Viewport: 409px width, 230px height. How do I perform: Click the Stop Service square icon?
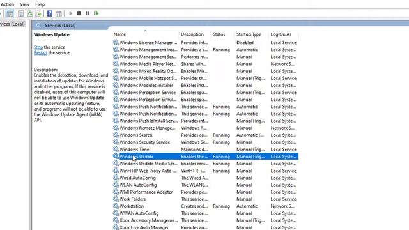click(79, 13)
